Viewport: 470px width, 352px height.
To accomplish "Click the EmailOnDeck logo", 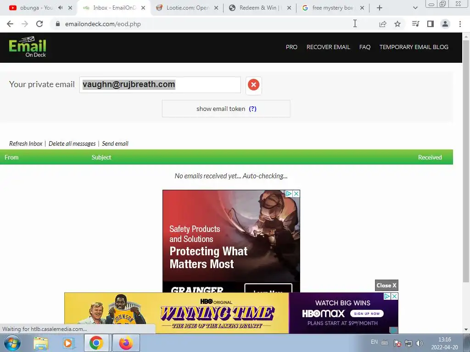I will (27, 47).
